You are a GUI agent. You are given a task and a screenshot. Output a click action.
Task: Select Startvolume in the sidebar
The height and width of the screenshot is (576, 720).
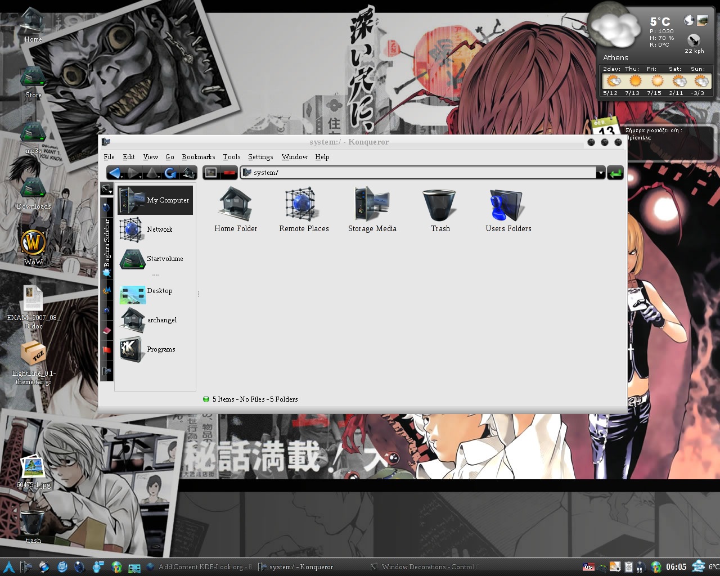[155, 259]
